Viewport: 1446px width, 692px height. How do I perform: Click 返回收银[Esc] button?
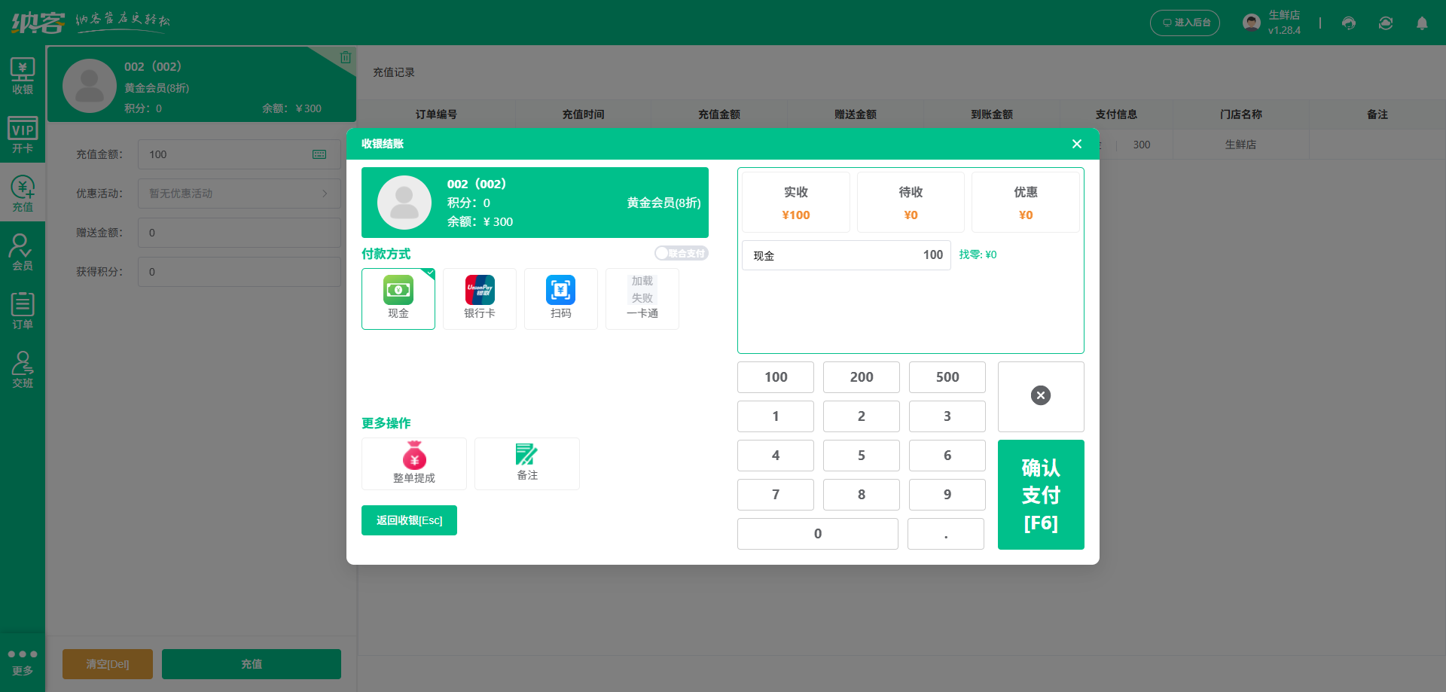(409, 520)
